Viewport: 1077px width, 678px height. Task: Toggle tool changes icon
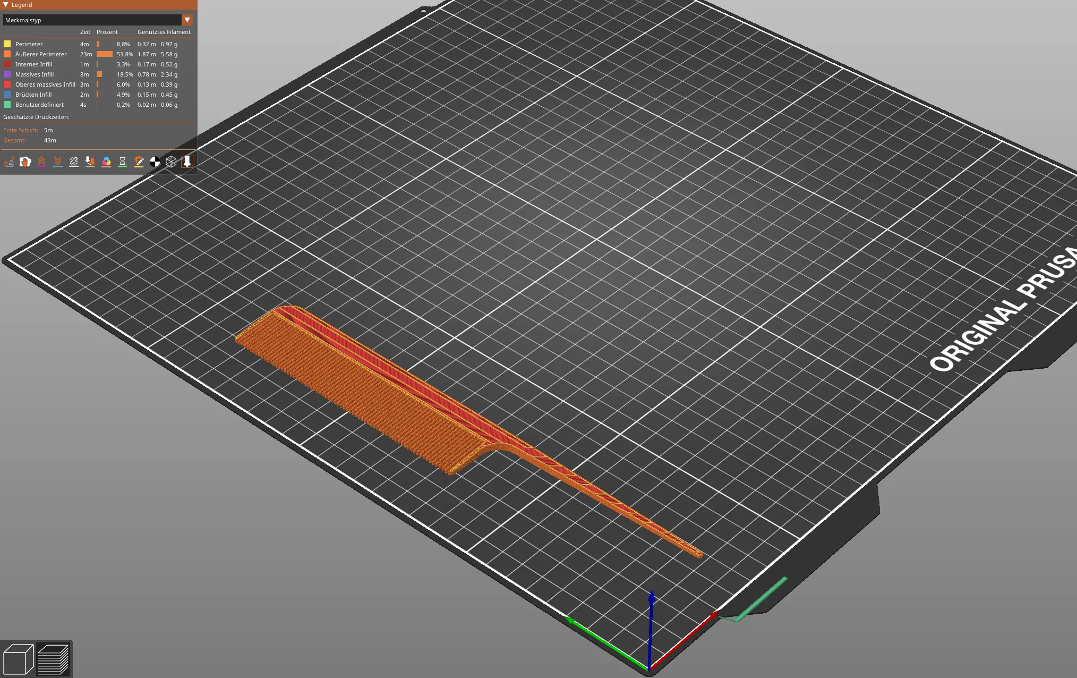pyautogui.click(x=90, y=162)
